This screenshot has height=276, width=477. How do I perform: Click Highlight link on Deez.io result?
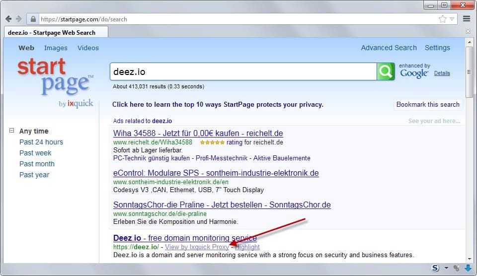pyautogui.click(x=247, y=247)
